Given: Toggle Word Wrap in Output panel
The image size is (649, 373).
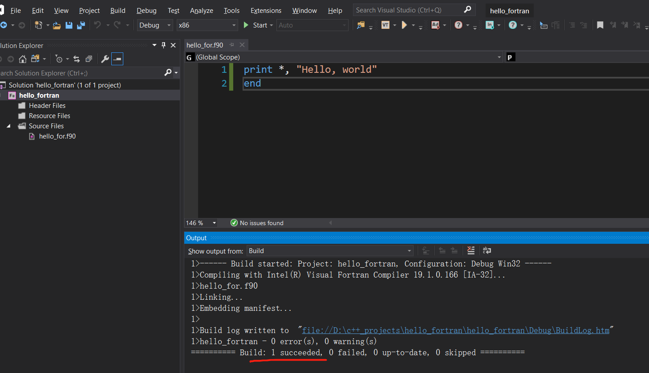Looking at the screenshot, I should tap(487, 251).
